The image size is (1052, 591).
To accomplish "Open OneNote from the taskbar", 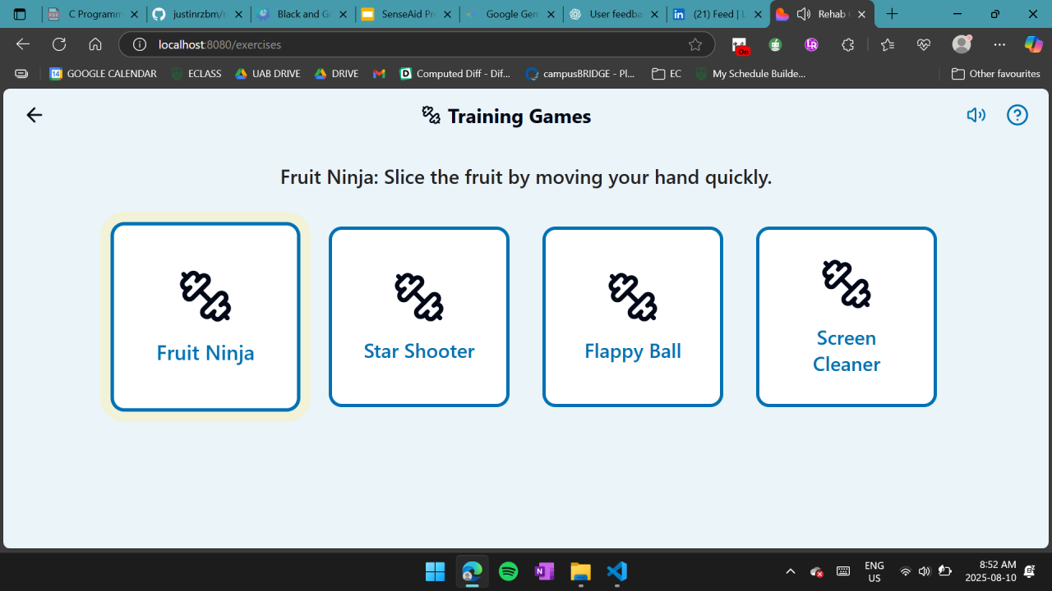I will [544, 571].
